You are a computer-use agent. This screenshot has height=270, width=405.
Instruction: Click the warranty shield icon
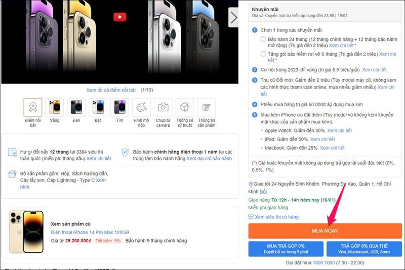[125, 152]
